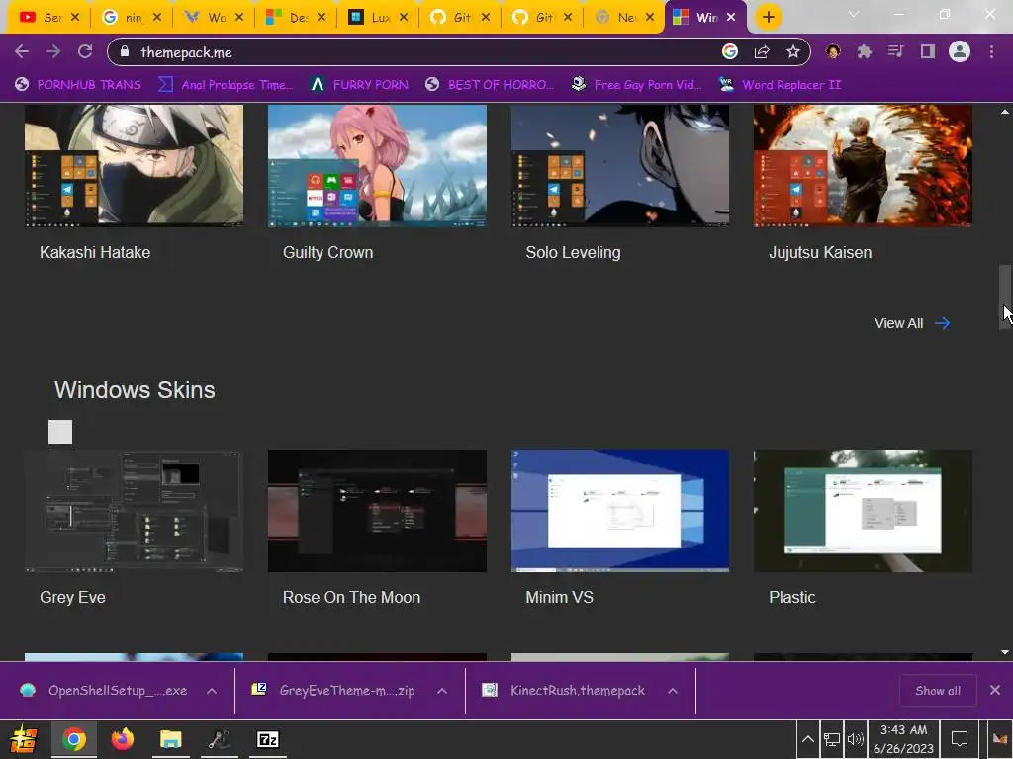
Task: Click the Kakashi Hatake title
Action: click(x=95, y=252)
